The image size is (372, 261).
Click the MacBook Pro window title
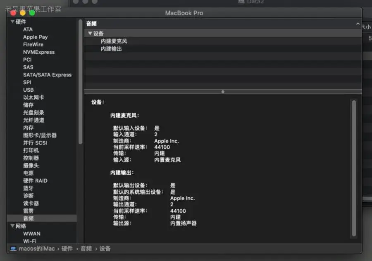pos(184,13)
